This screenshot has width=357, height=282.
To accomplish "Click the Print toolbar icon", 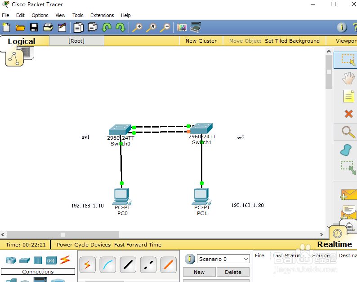I will (48, 27).
